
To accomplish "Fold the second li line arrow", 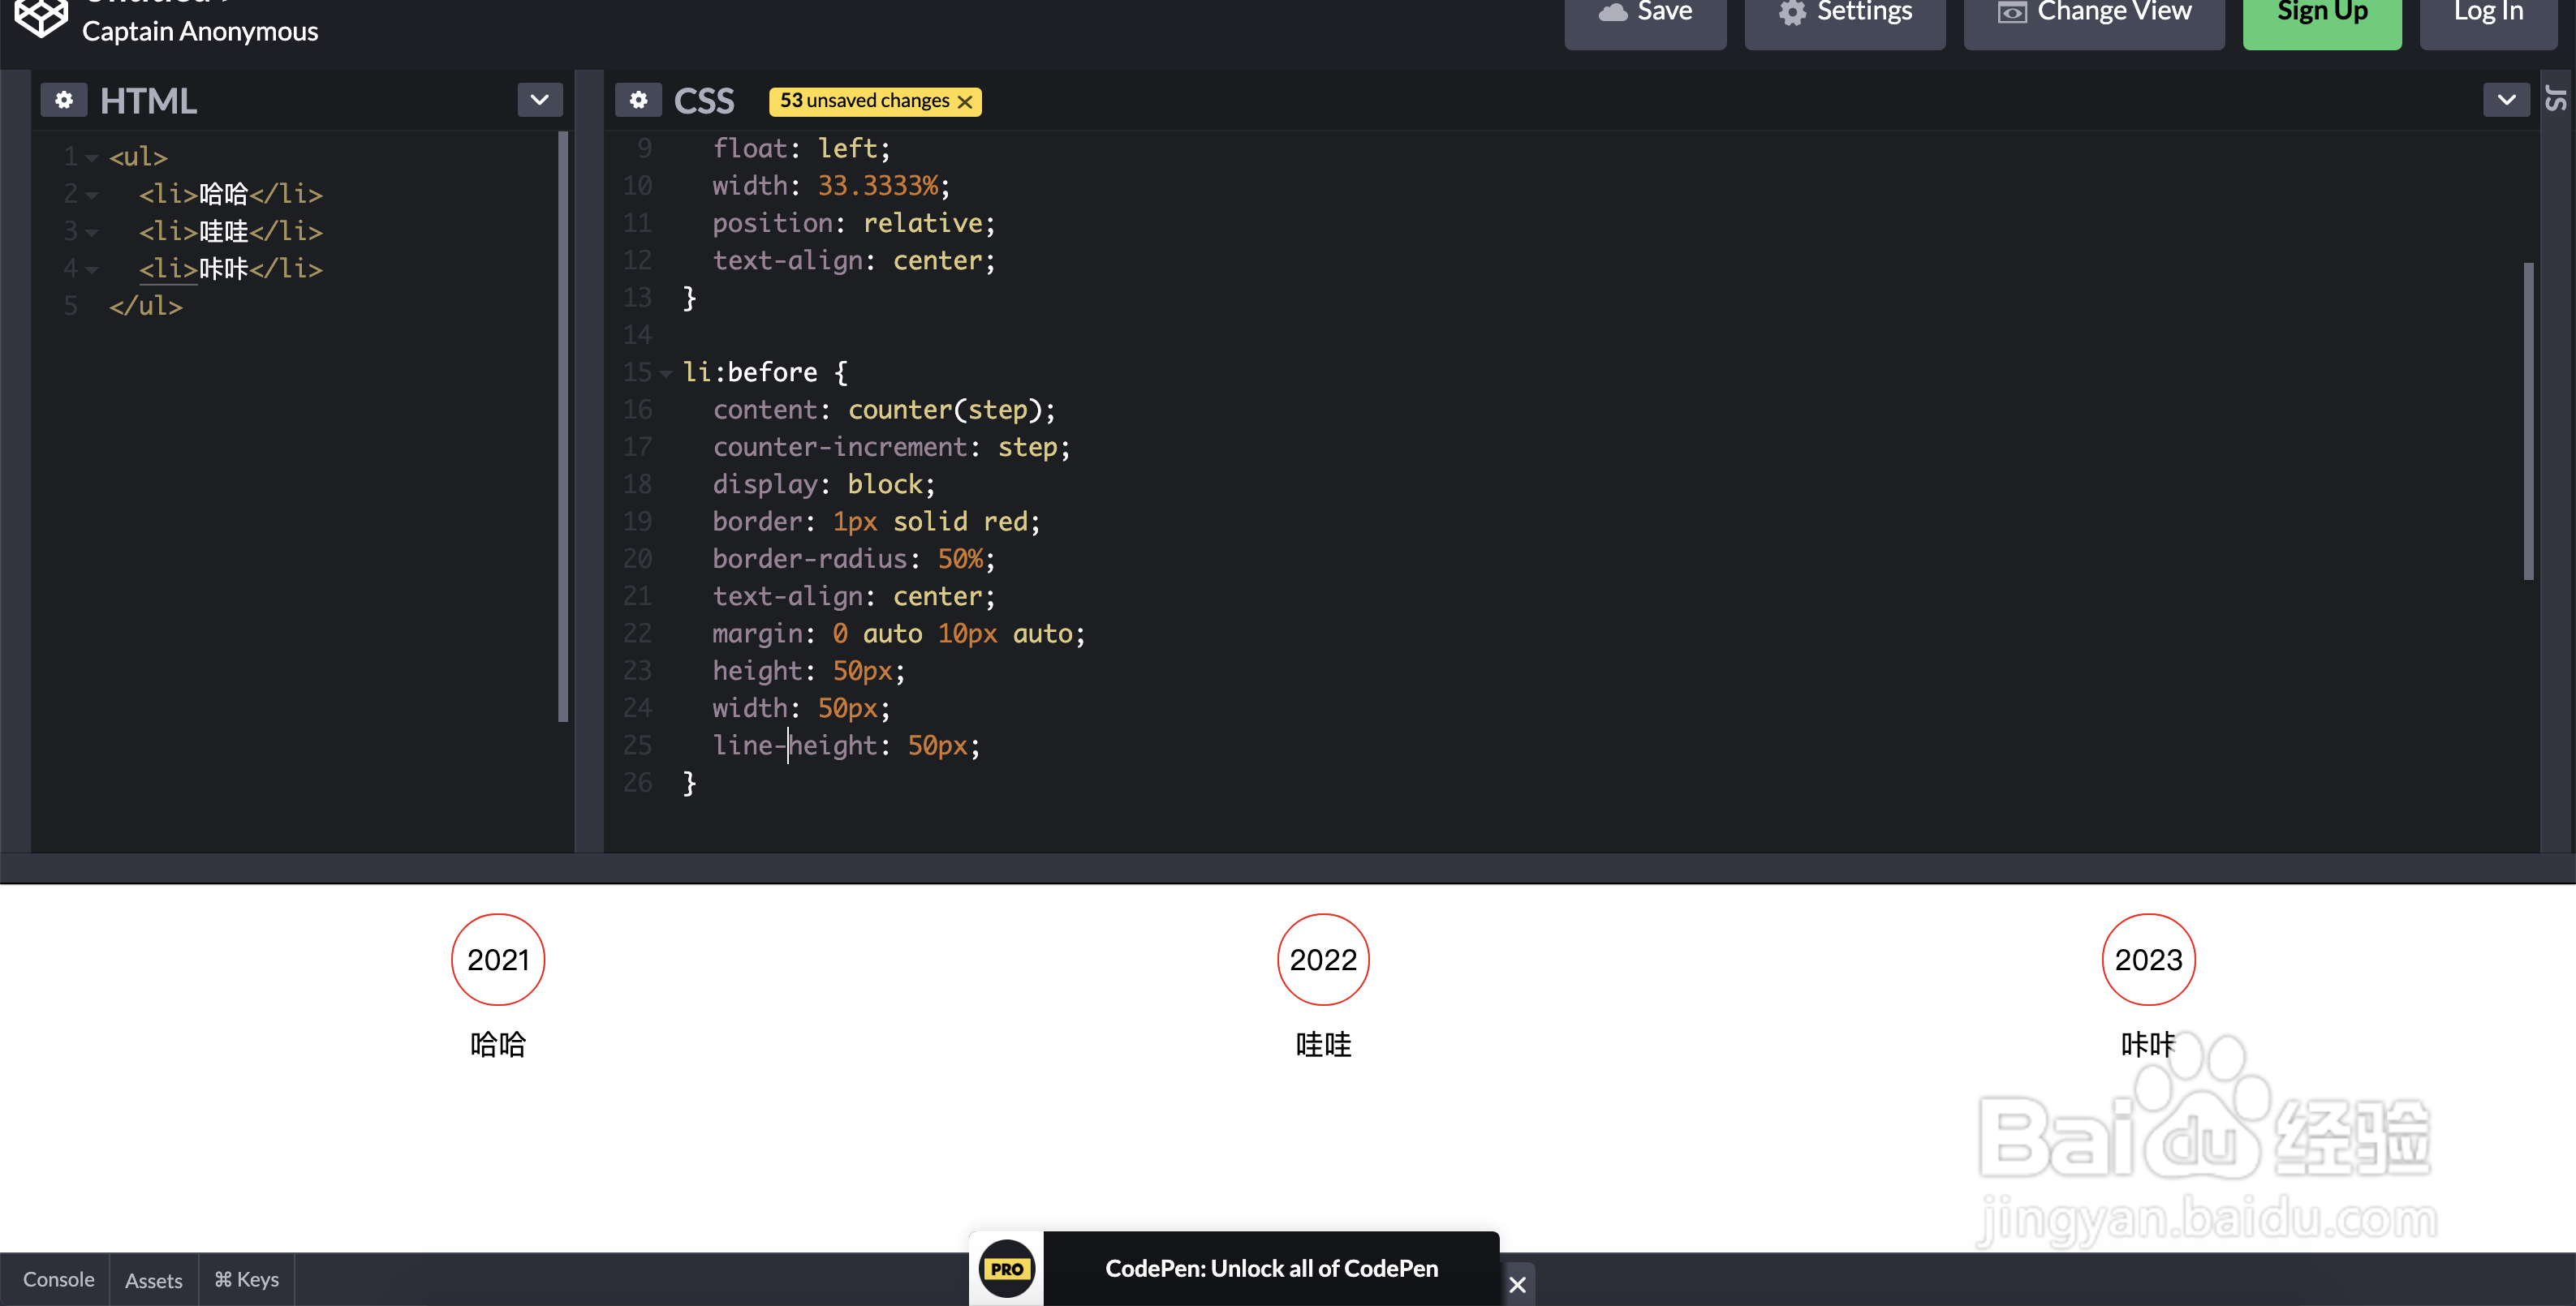I will coord(92,233).
